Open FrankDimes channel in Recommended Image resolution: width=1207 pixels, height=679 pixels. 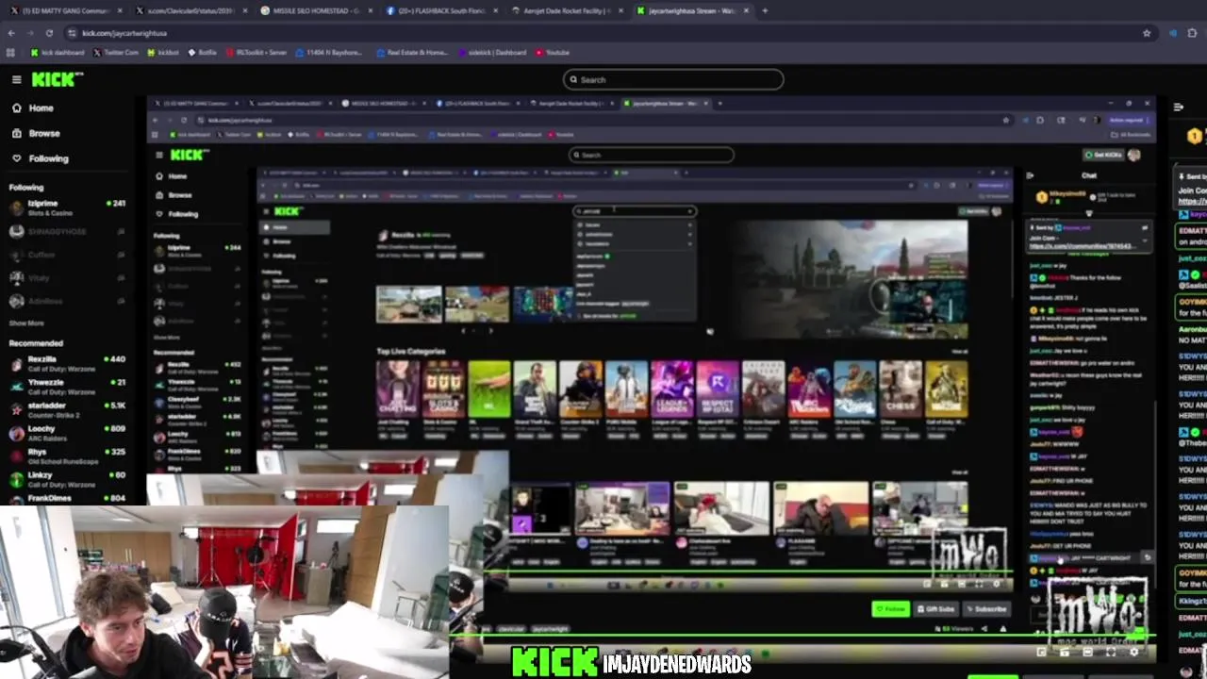(67, 500)
